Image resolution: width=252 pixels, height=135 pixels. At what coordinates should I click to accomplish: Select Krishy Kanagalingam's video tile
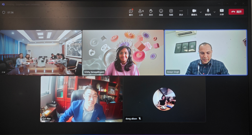[x=123, y=52]
